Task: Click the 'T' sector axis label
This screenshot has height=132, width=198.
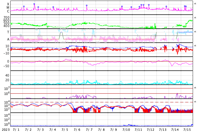Action: pyautogui.click(x=8, y=32)
